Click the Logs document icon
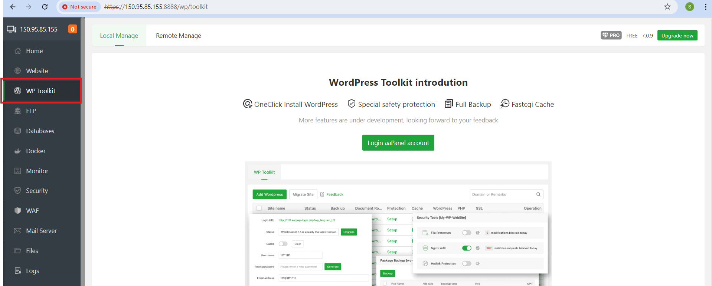712x286 pixels. point(17,270)
